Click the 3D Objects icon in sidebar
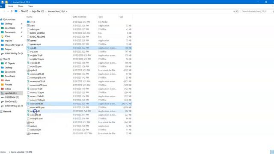This screenshot has height=154, width=274. [3, 63]
